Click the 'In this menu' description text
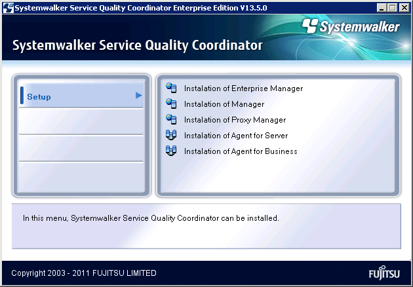 (x=151, y=218)
